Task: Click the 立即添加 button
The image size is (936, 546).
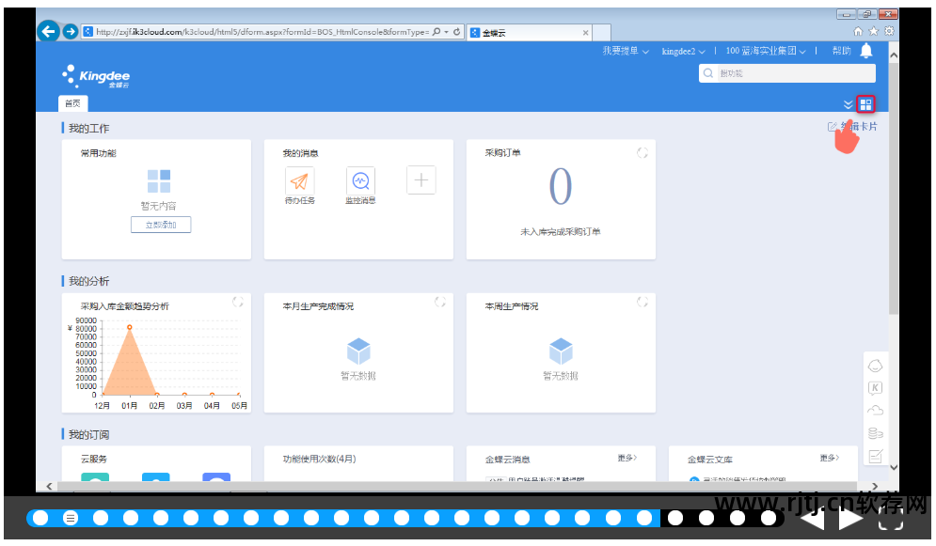Action: coord(161,225)
